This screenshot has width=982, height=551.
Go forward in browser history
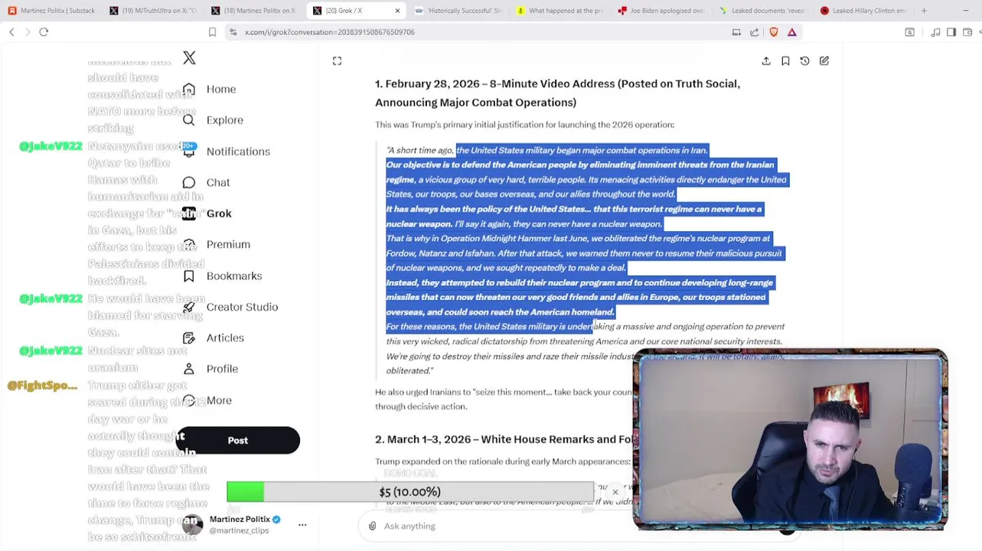(x=28, y=32)
